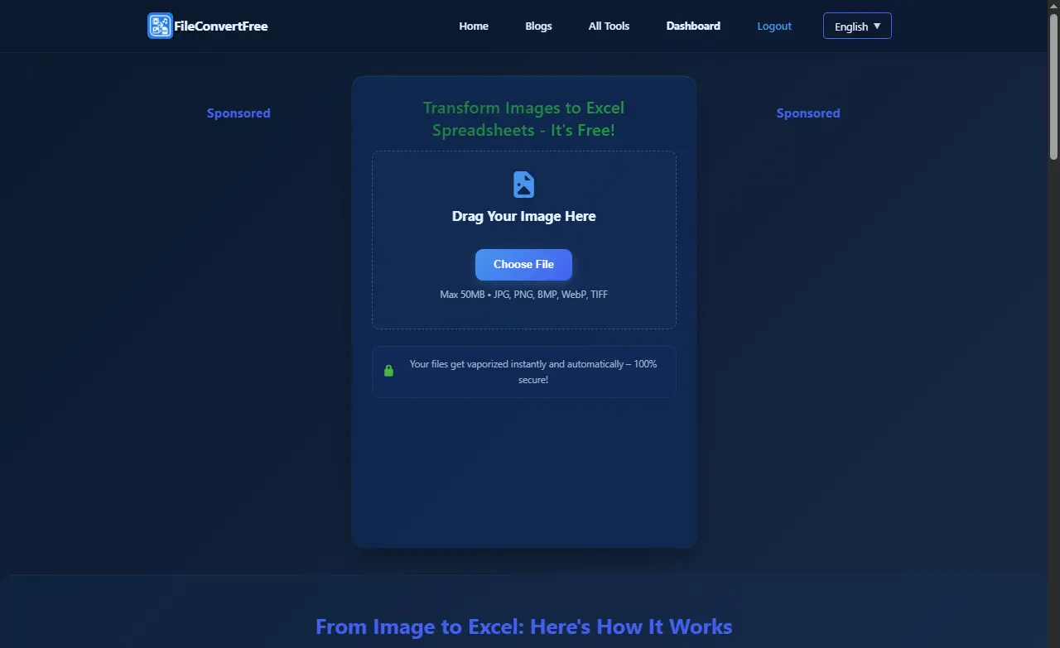Click the Choose File button
Viewport: 1060px width, 648px height.
tap(523, 264)
